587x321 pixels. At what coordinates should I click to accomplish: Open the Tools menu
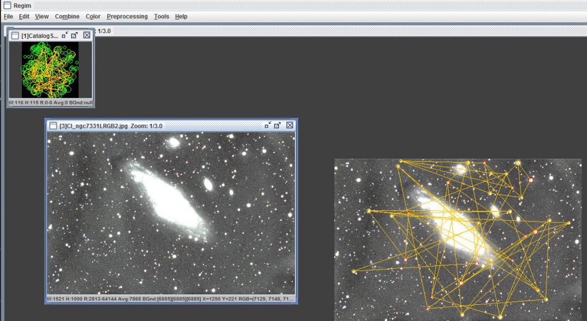(161, 17)
